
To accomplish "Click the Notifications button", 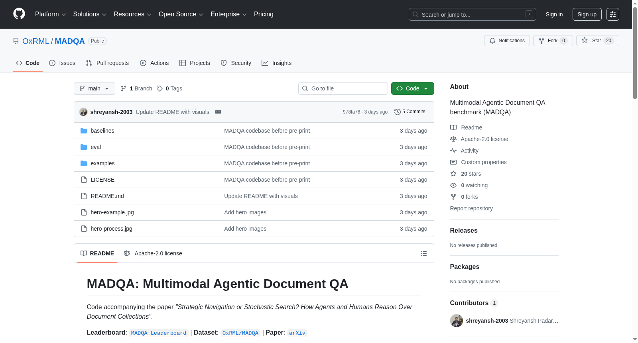I will coord(507,41).
